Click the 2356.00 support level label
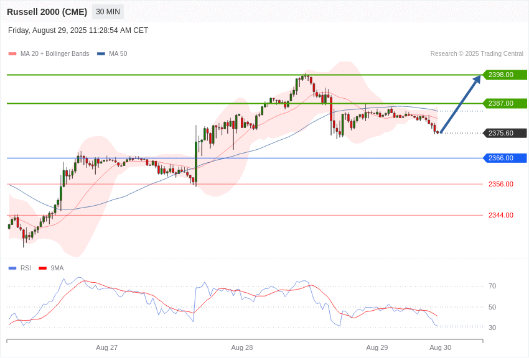529x358 pixels. click(x=500, y=184)
